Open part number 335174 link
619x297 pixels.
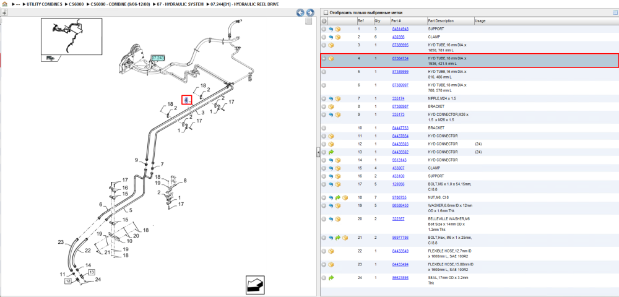(x=398, y=98)
